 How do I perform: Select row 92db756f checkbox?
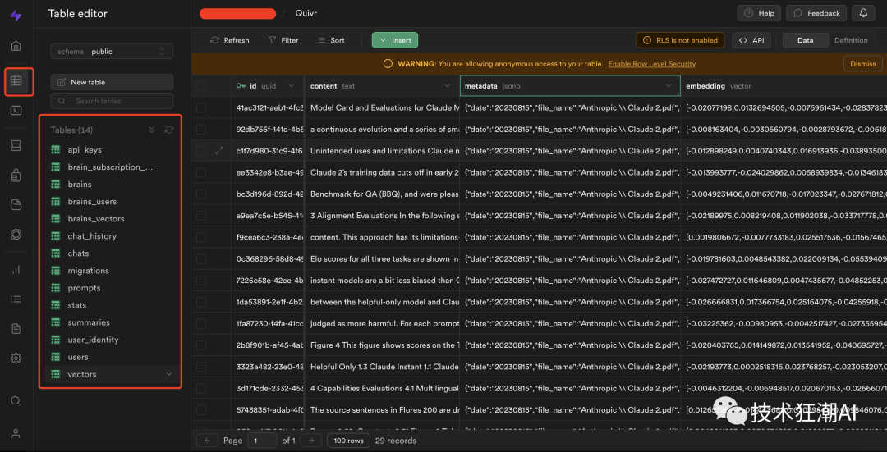[x=201, y=130]
